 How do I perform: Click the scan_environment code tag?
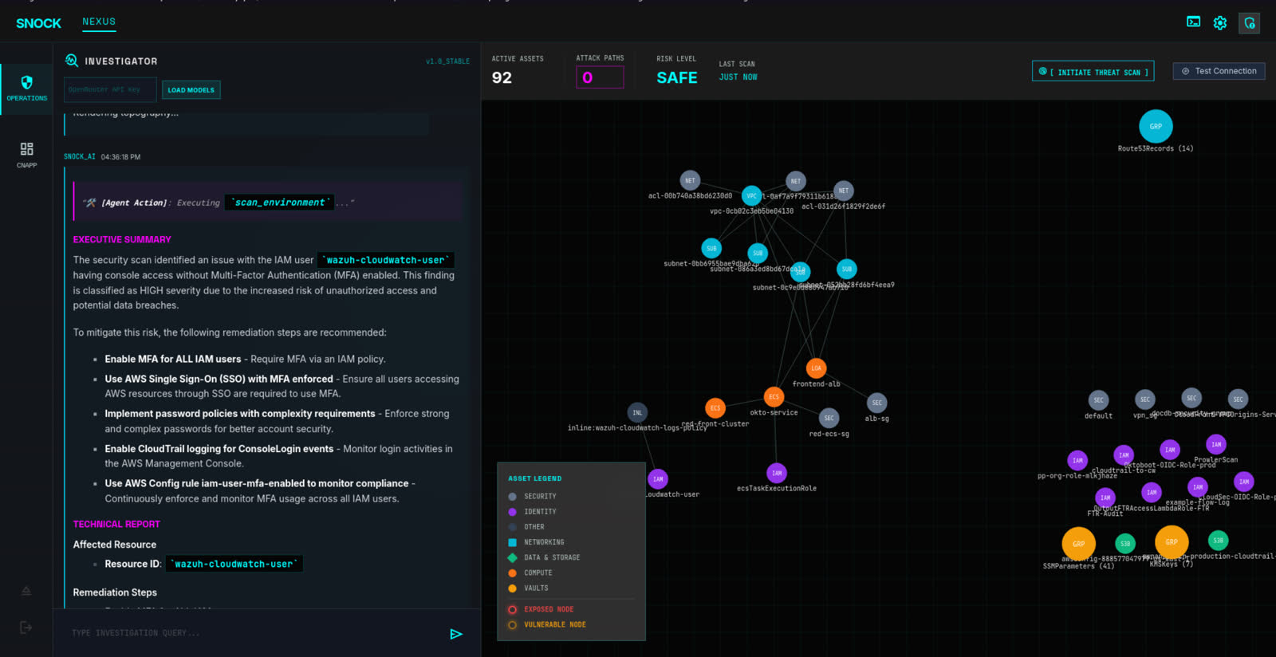pyautogui.click(x=279, y=203)
